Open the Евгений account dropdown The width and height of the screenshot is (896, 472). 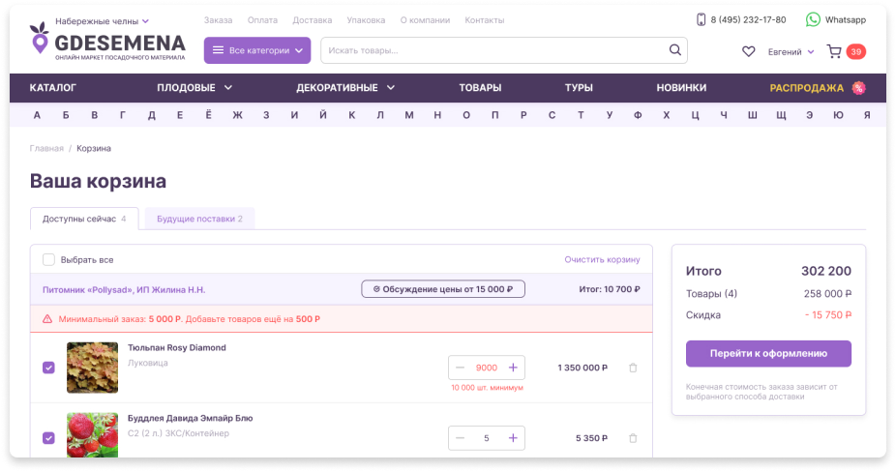point(791,51)
